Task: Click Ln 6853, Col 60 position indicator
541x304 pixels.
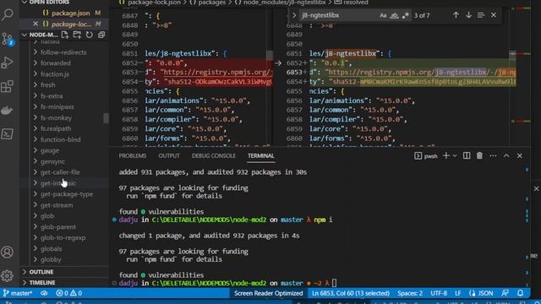Action: pos(351,293)
